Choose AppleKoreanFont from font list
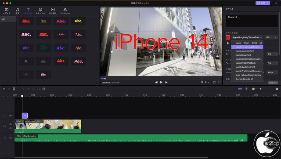 247,55
